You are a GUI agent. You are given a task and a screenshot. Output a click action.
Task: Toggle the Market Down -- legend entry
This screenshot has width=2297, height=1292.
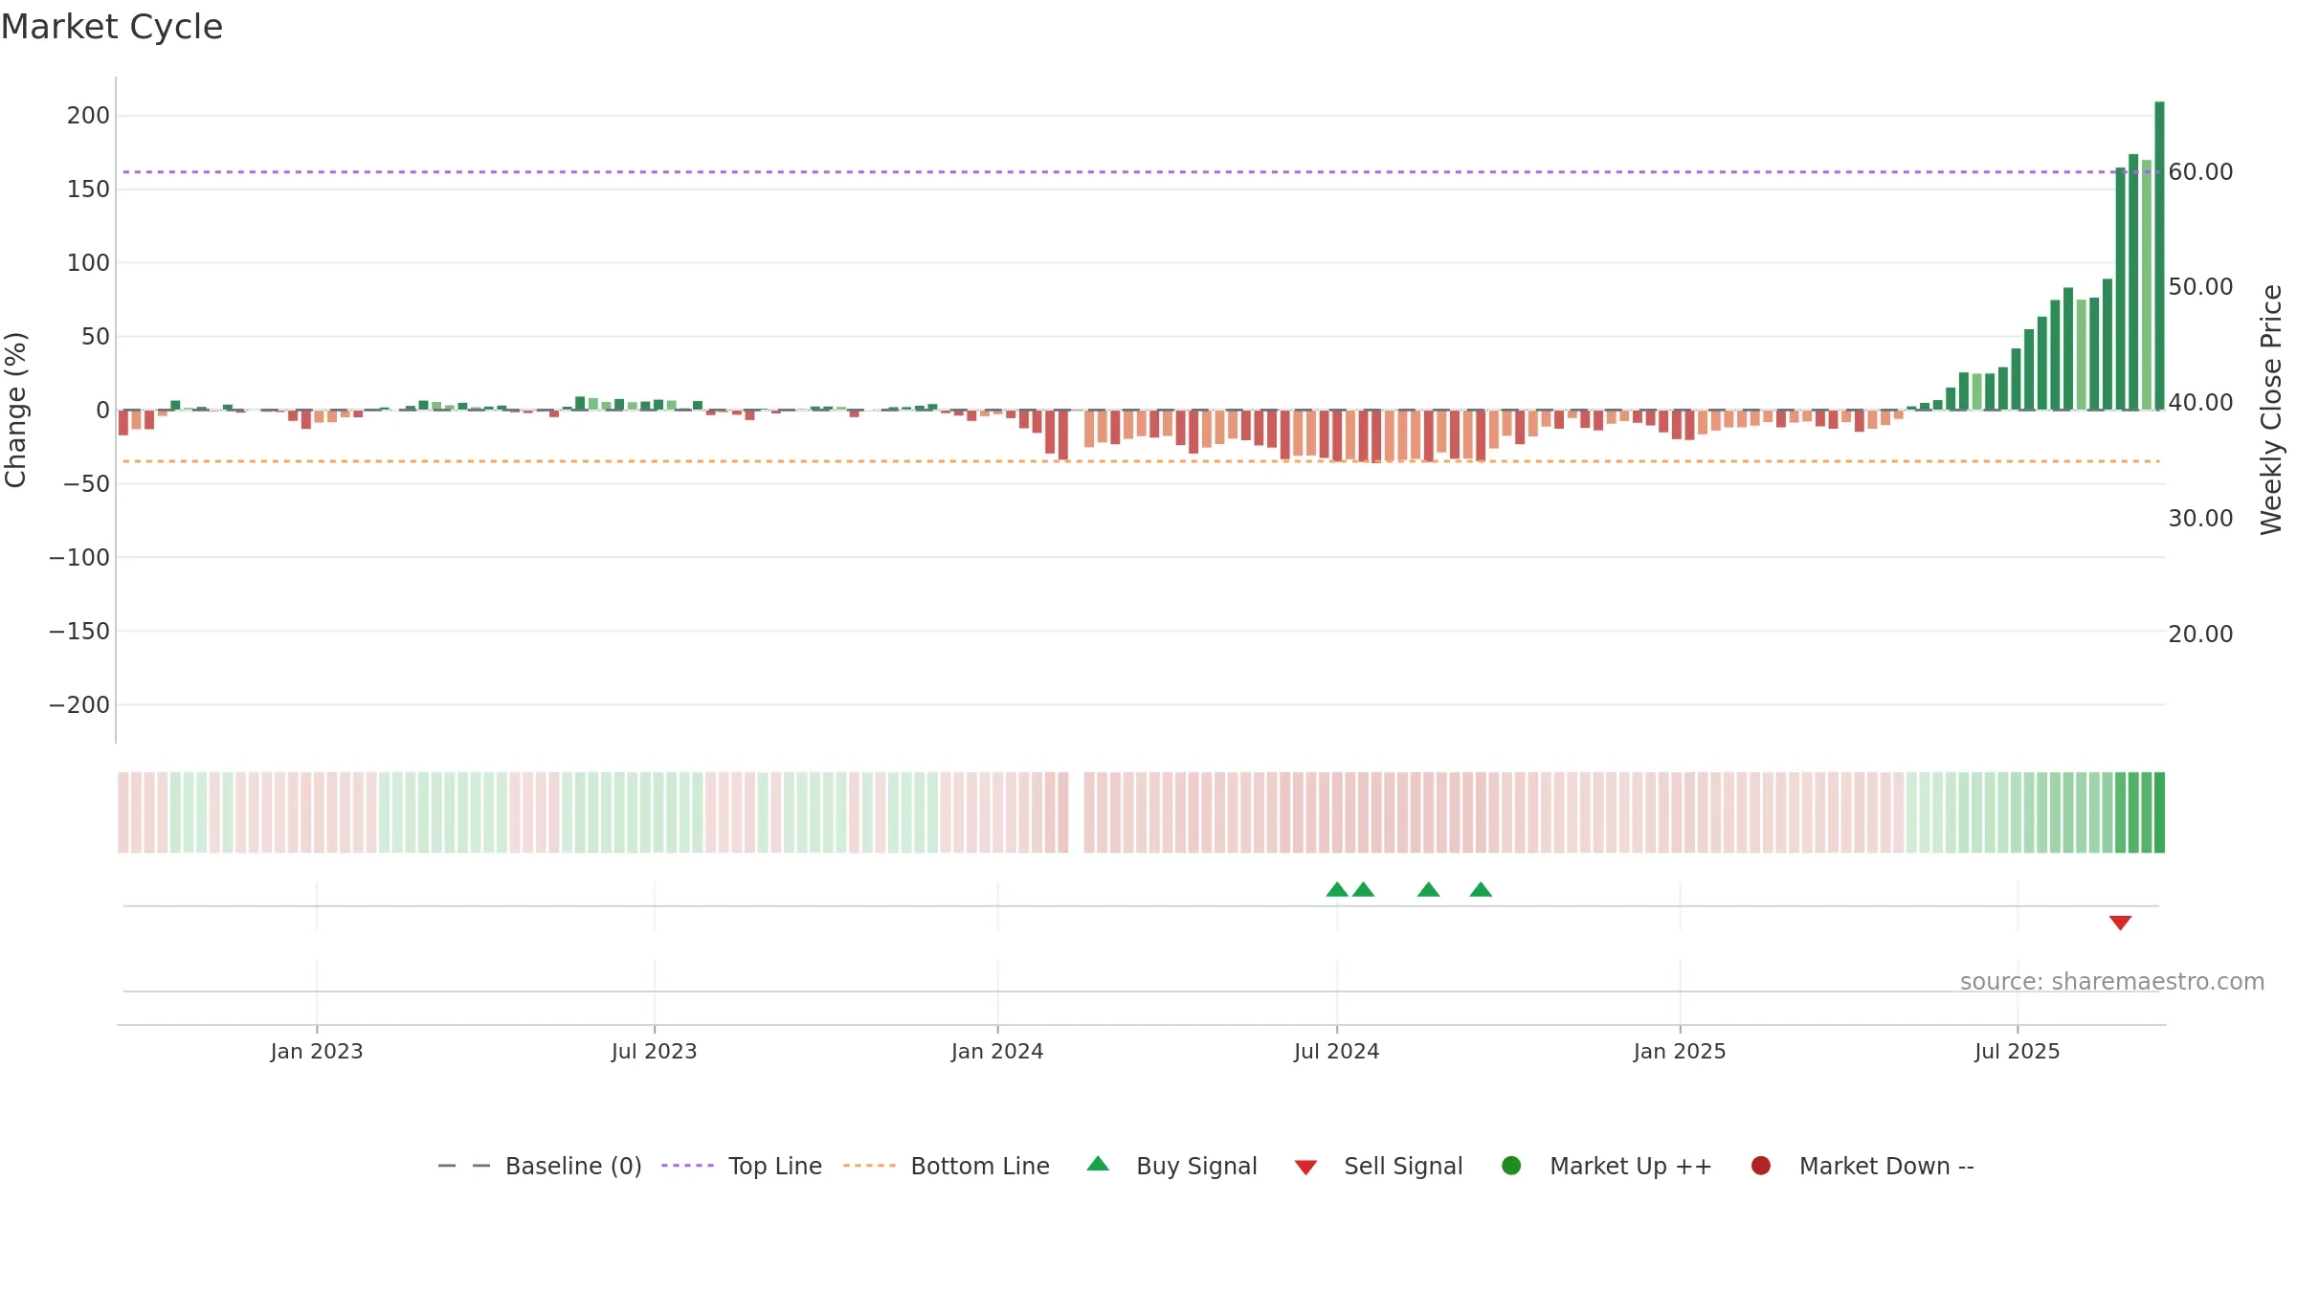1862,1166
